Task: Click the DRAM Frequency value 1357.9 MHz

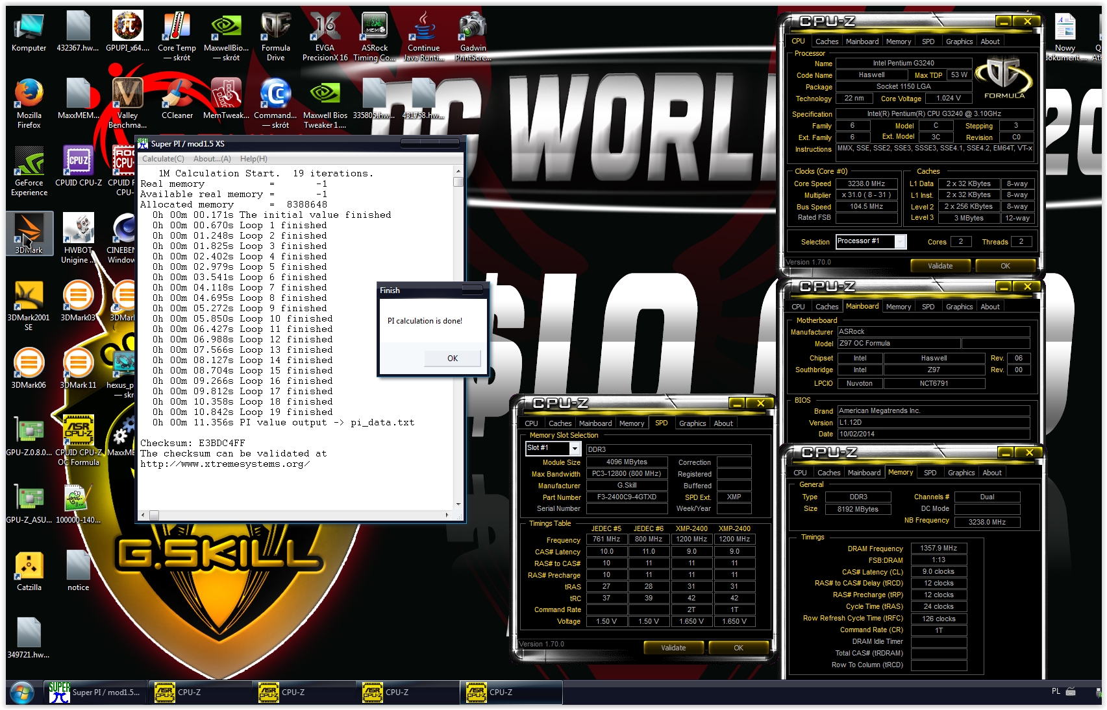Action: pos(938,548)
